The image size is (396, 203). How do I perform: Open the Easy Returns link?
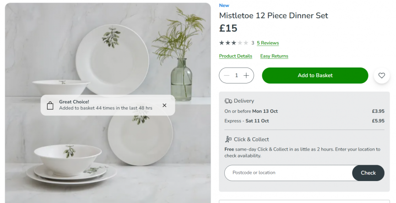274,56
